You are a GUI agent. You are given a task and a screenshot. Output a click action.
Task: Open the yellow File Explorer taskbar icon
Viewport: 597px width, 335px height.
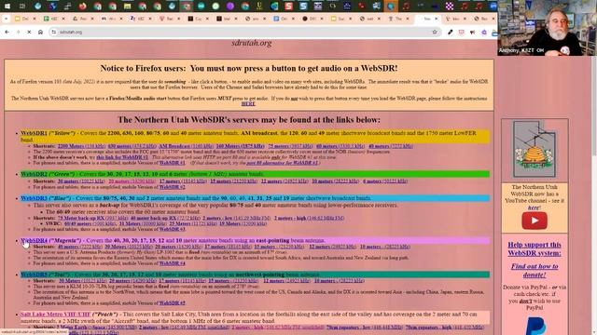(x=127, y=6)
